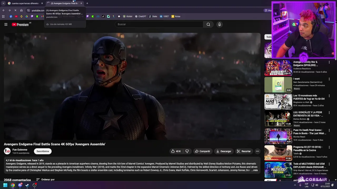Image resolution: width=337 pixels, height=189 pixels.
Task: Open the Compartir share dialog
Action: (x=202, y=151)
